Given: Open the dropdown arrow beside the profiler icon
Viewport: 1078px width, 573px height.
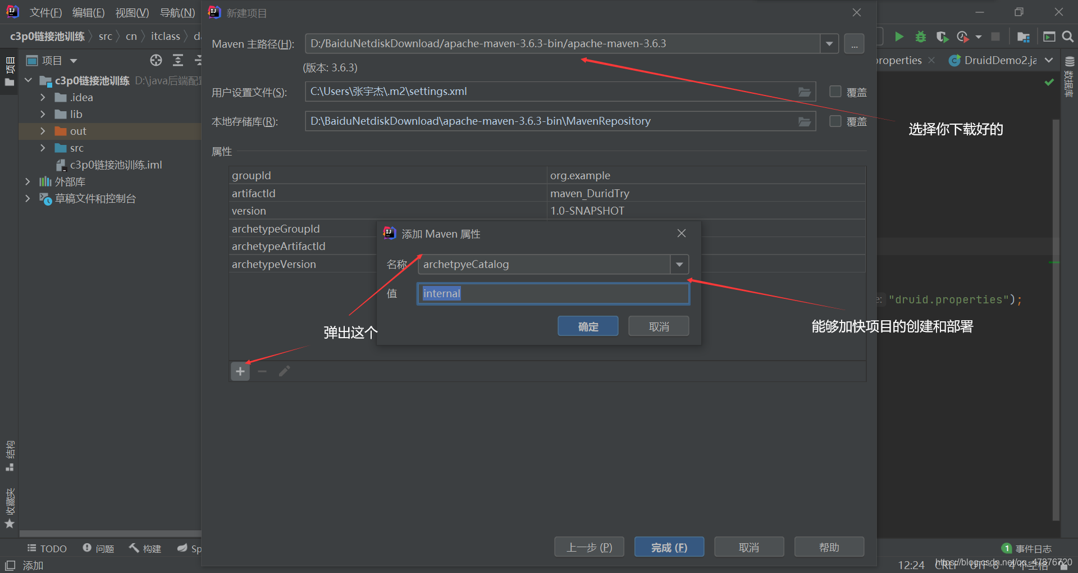Looking at the screenshot, I should pyautogui.click(x=979, y=37).
